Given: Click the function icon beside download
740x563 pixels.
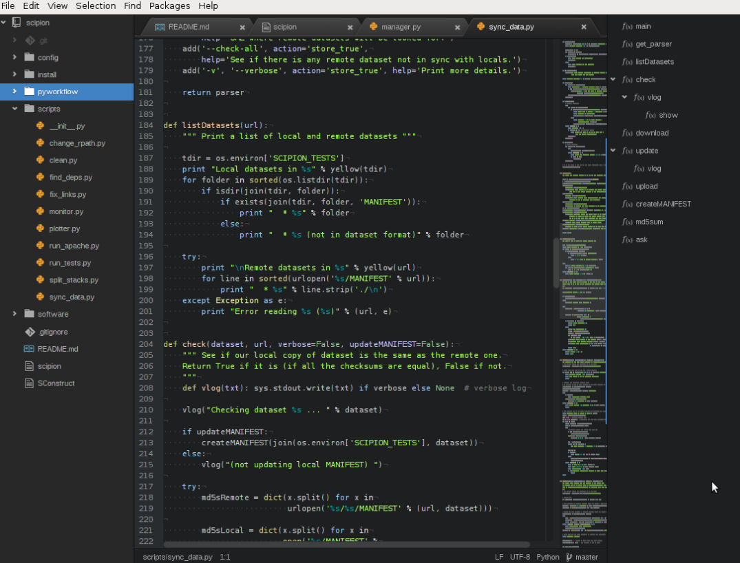Looking at the screenshot, I should click(626, 133).
